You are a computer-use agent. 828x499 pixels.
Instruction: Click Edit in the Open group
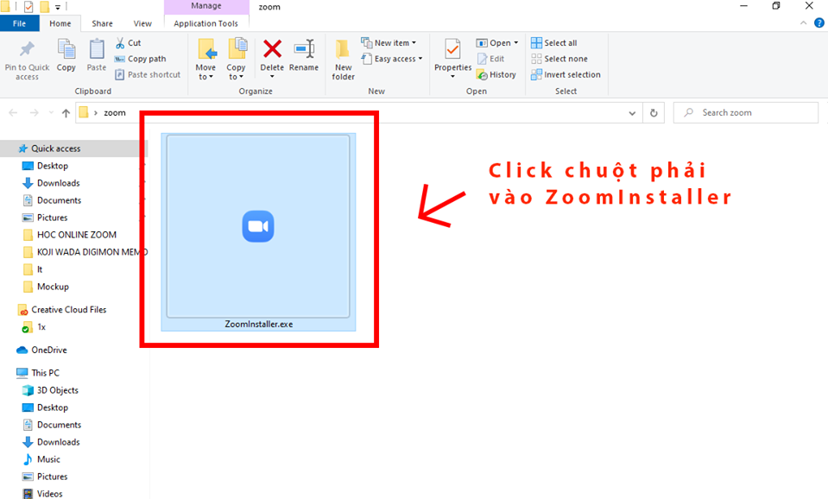(490, 59)
